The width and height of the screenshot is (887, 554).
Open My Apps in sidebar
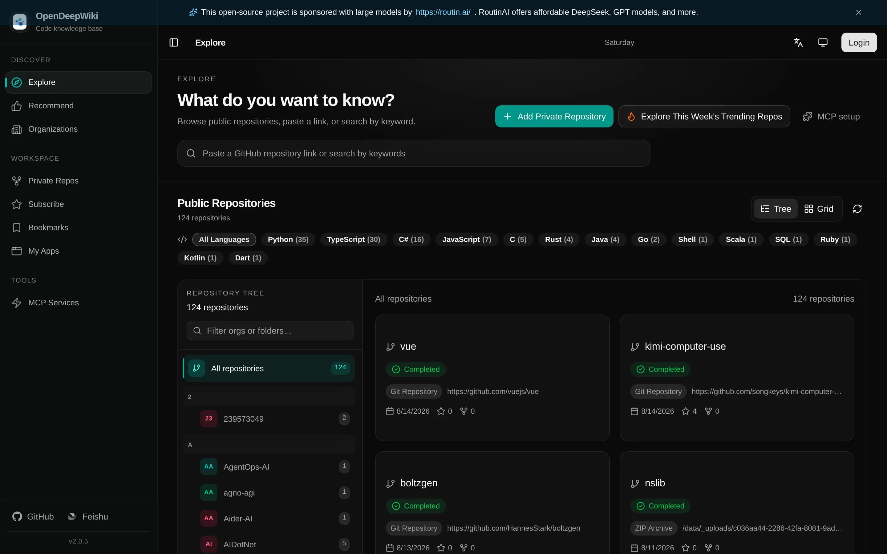[79, 251]
